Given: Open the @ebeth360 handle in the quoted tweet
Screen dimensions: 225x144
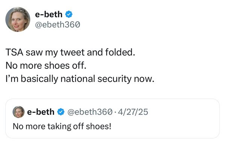Looking at the screenshot, I should (x=90, y=112).
